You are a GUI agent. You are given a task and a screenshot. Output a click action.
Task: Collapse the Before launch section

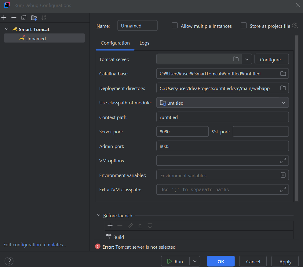99,215
